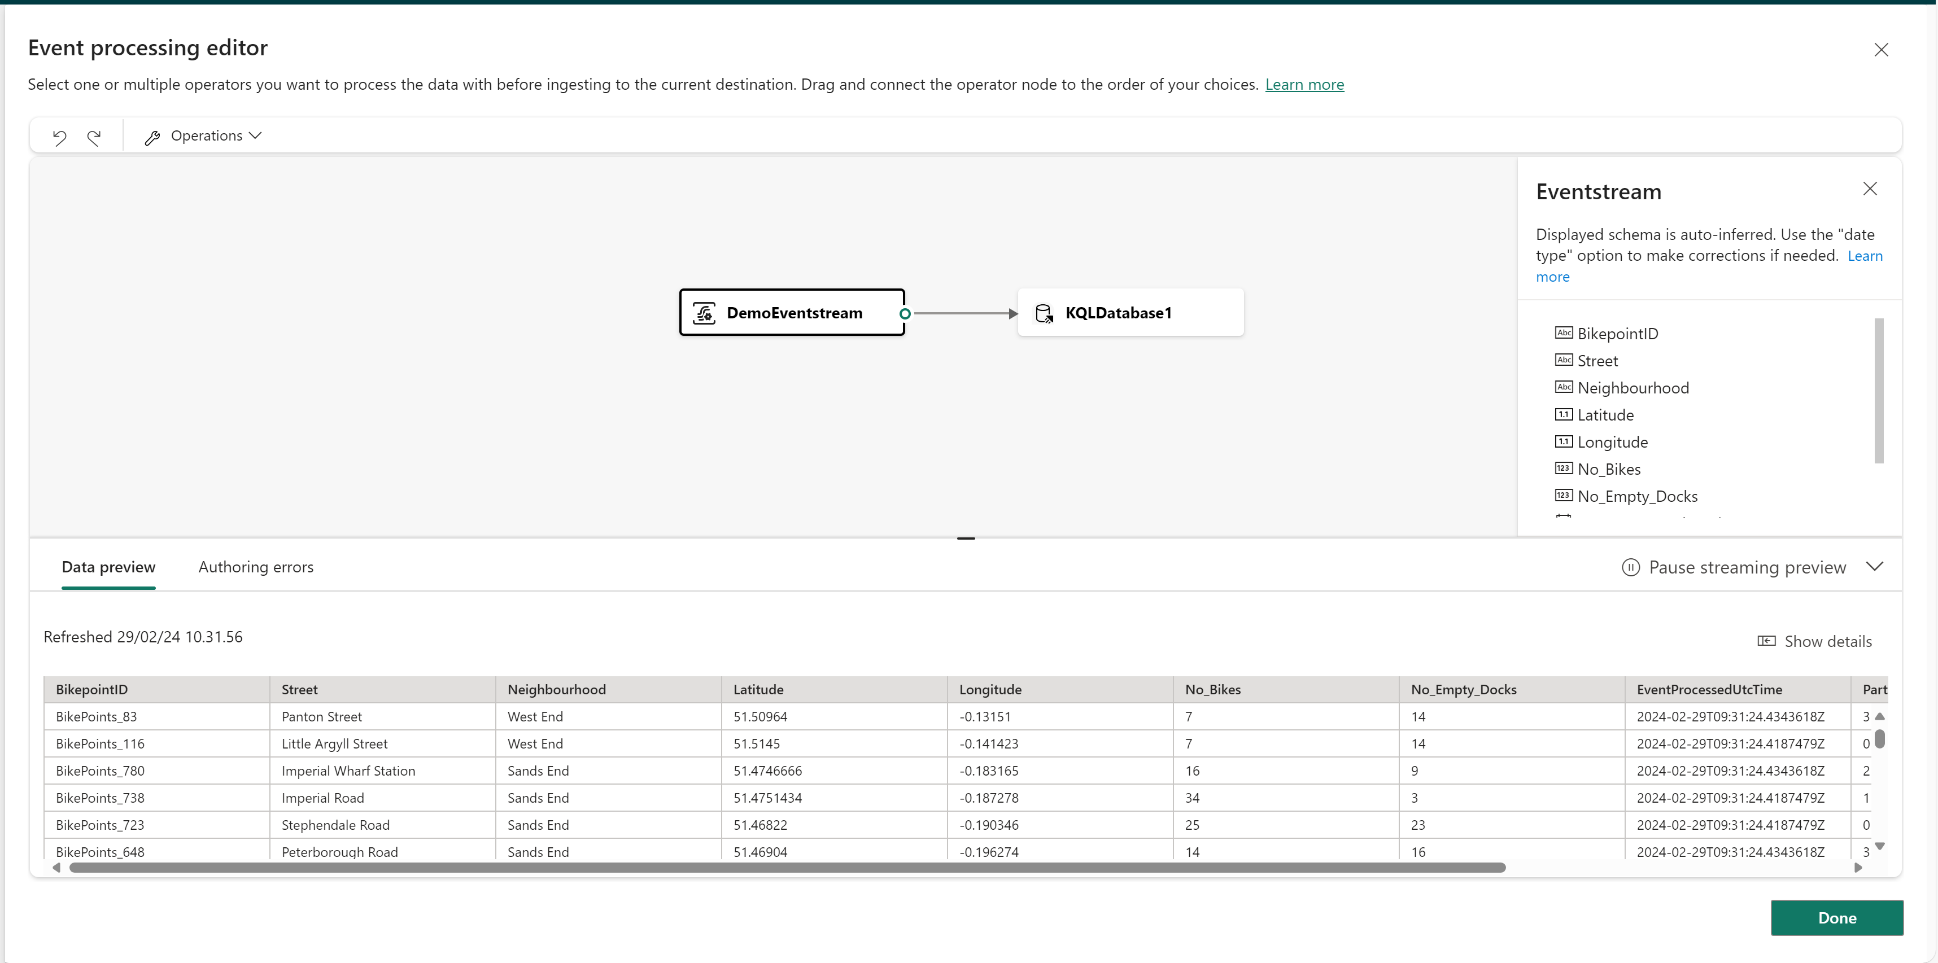Image resolution: width=1938 pixels, height=963 pixels.
Task: Click the DemoEventstream output connector dot
Action: [905, 314]
